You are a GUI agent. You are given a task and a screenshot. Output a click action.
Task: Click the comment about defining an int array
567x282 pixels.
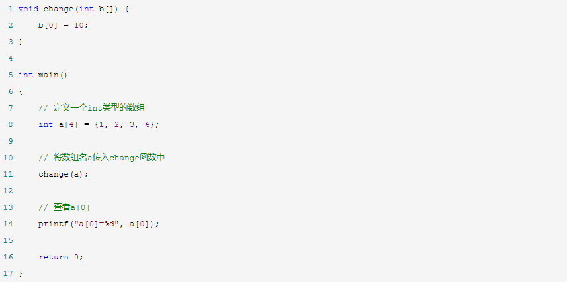click(x=97, y=108)
